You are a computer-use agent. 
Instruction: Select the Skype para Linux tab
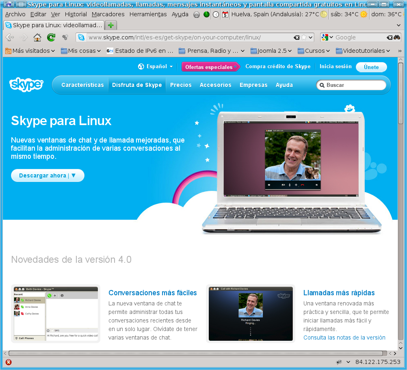coord(54,25)
